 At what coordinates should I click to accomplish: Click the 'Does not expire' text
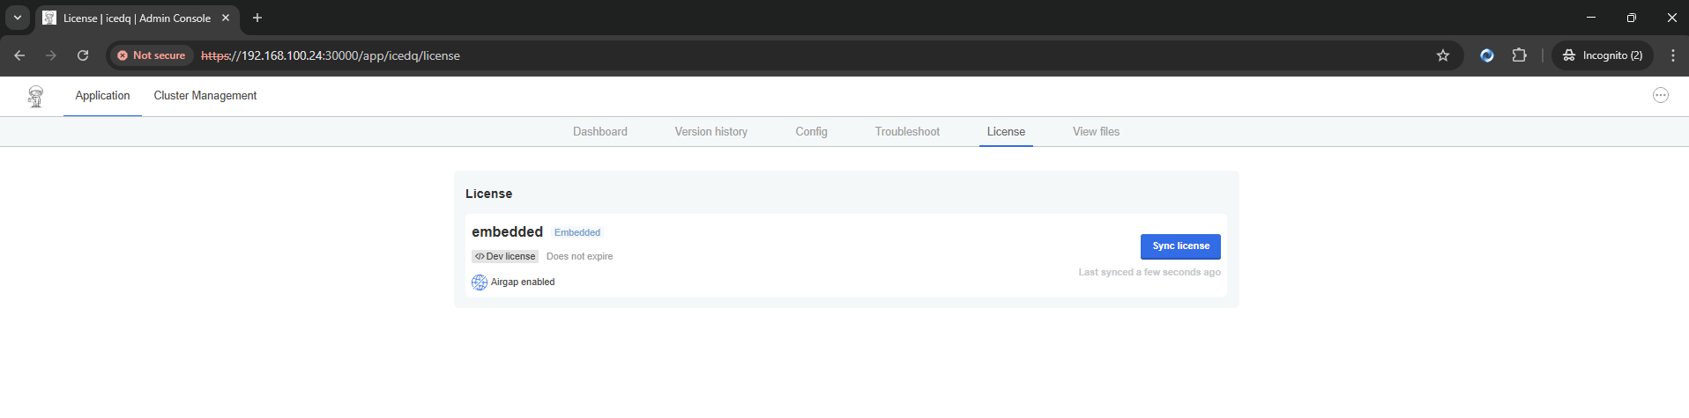[579, 257]
